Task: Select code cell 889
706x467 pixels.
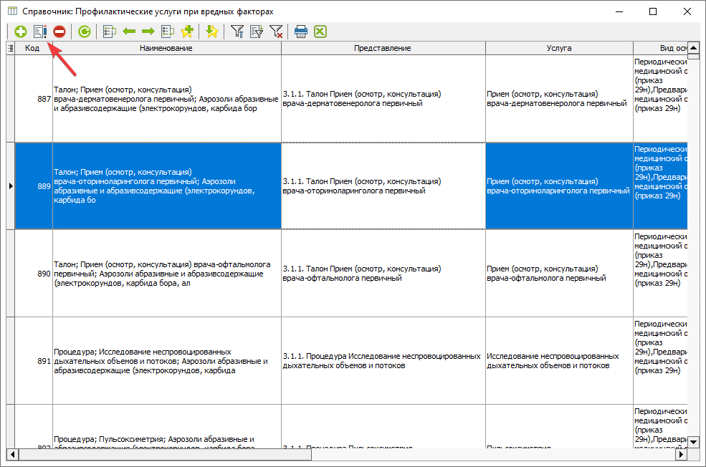Action: [x=34, y=186]
